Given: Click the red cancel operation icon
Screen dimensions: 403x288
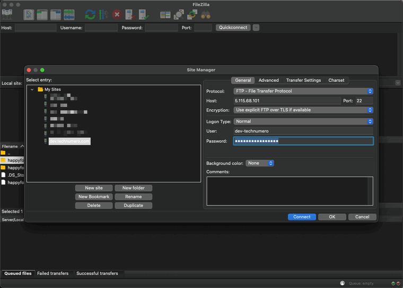Looking at the screenshot, I should (117, 14).
